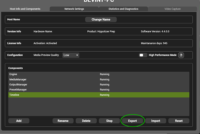Open Media Preview Quality dropdown
Viewport: 200px width, 134px height.
click(x=71, y=55)
